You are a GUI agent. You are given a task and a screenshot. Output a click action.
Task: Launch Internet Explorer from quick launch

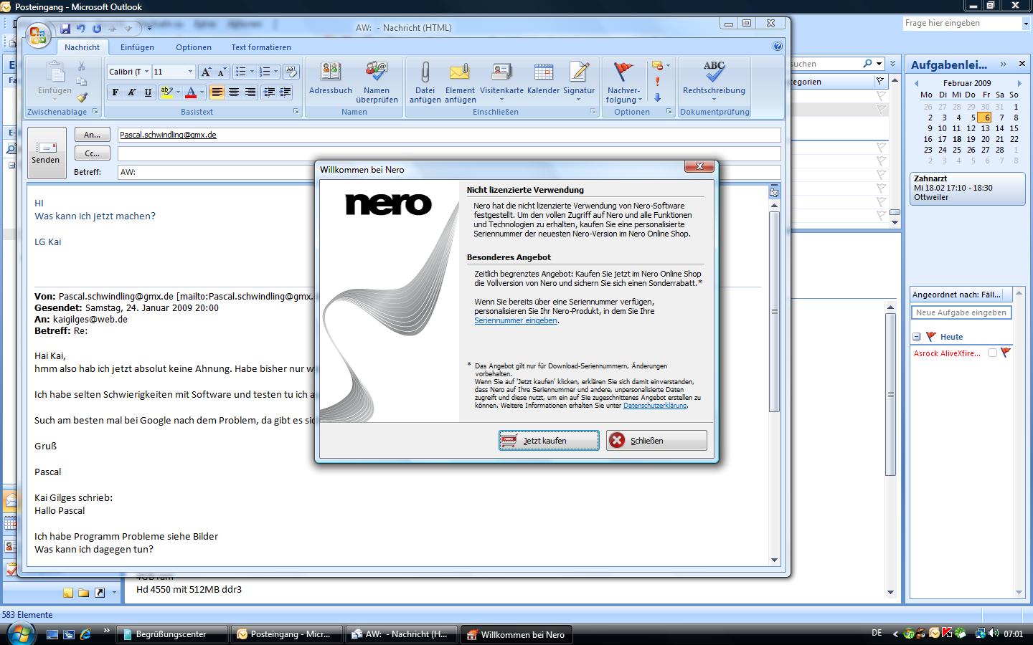pyautogui.click(x=86, y=634)
